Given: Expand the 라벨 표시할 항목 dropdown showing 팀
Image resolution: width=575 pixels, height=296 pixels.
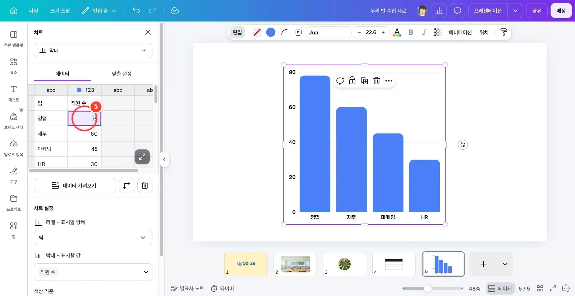Looking at the screenshot, I should (x=93, y=238).
